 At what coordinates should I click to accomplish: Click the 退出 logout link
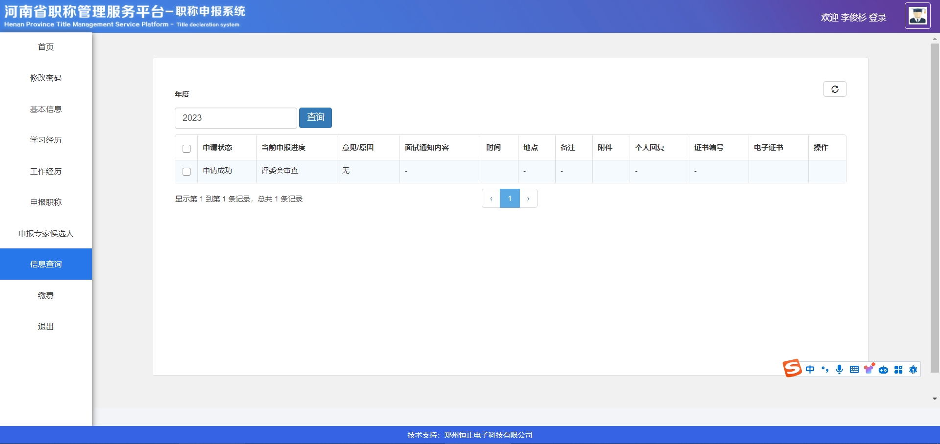[x=46, y=326]
